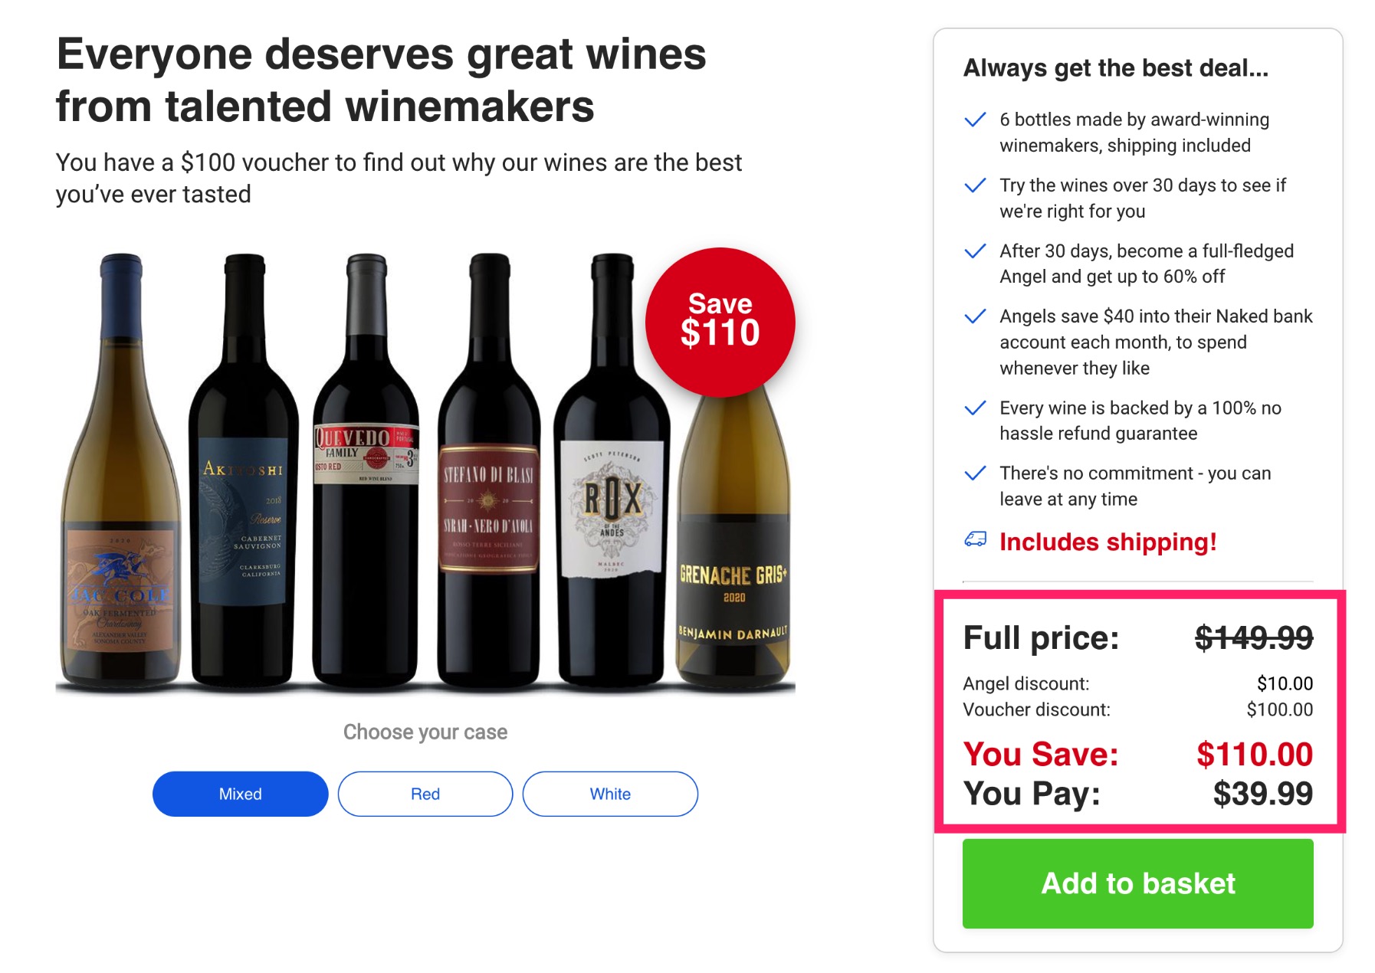Viewport: 1375px width, 973px height.
Task: Open the pricing summary box
Action: point(1137,713)
